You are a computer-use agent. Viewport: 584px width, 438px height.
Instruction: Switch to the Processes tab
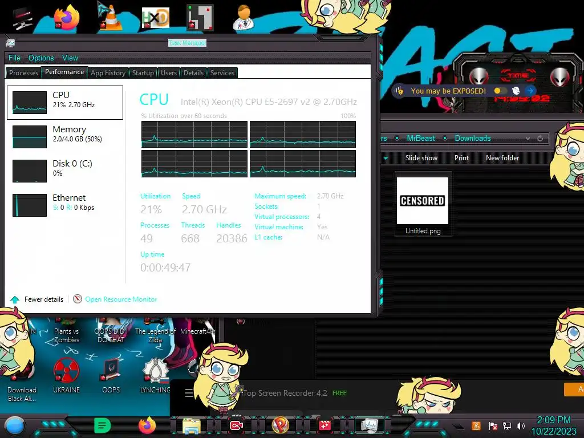(23, 73)
